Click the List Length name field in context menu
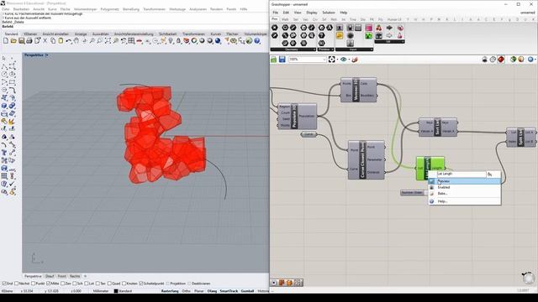 point(462,174)
